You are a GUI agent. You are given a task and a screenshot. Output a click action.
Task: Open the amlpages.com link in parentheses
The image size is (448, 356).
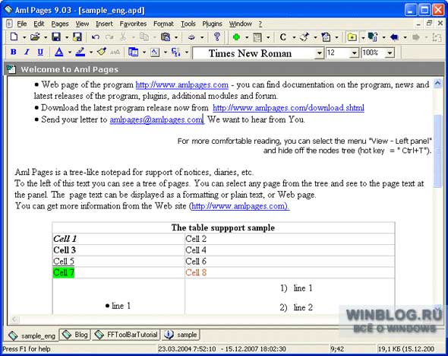[239, 206]
